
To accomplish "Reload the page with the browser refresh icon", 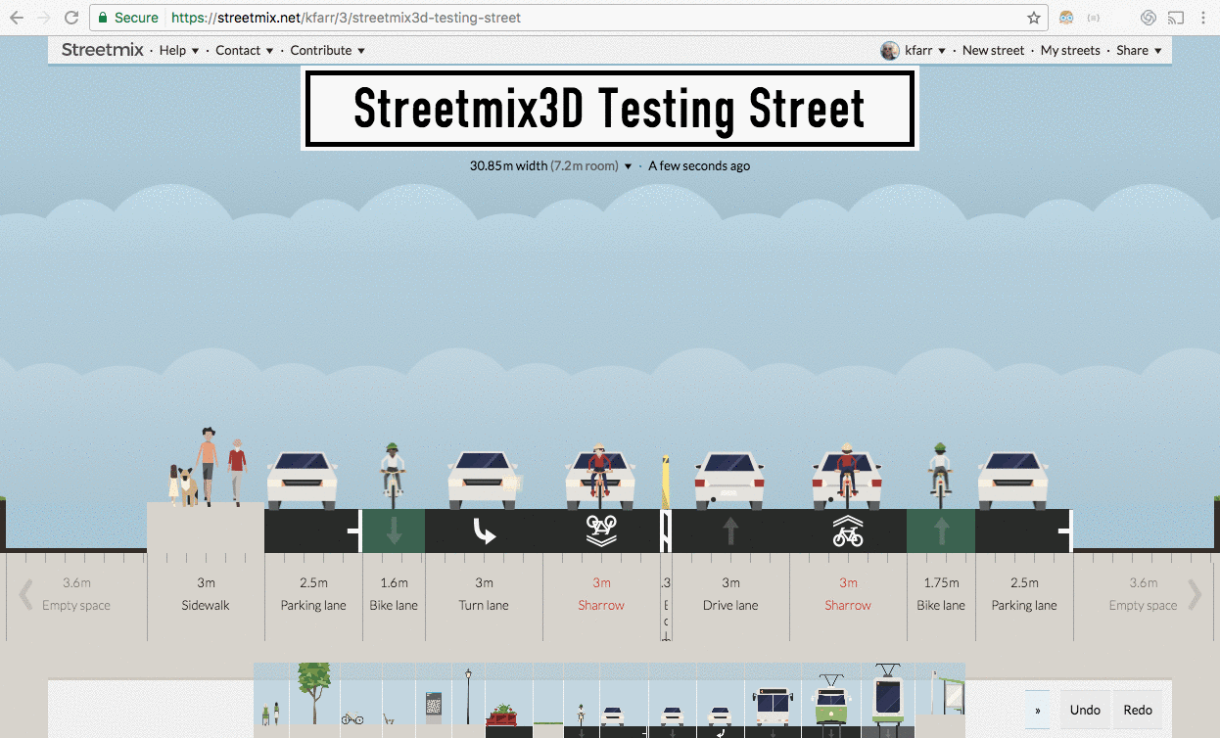I will click(71, 18).
